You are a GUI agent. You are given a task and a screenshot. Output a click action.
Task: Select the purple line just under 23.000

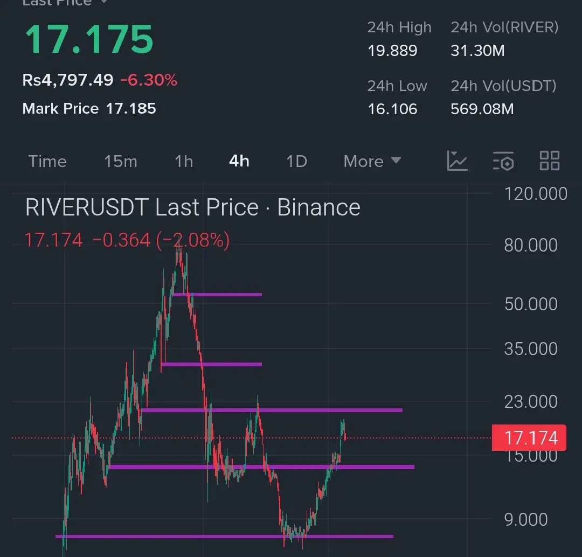pyautogui.click(x=272, y=410)
